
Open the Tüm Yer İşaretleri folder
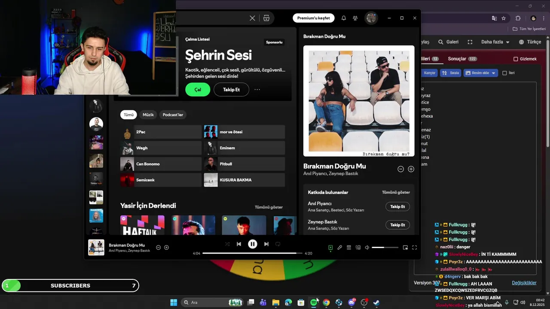[529, 29]
